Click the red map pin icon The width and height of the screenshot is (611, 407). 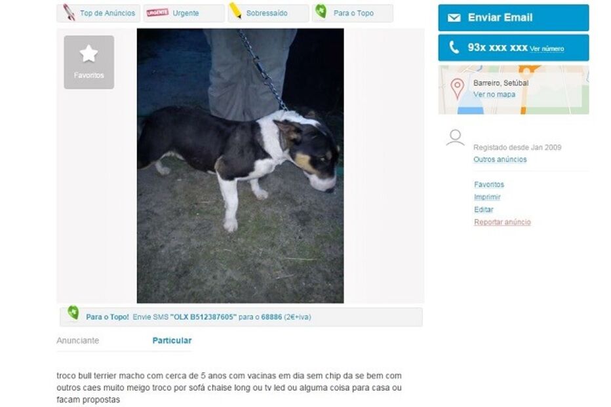click(458, 88)
